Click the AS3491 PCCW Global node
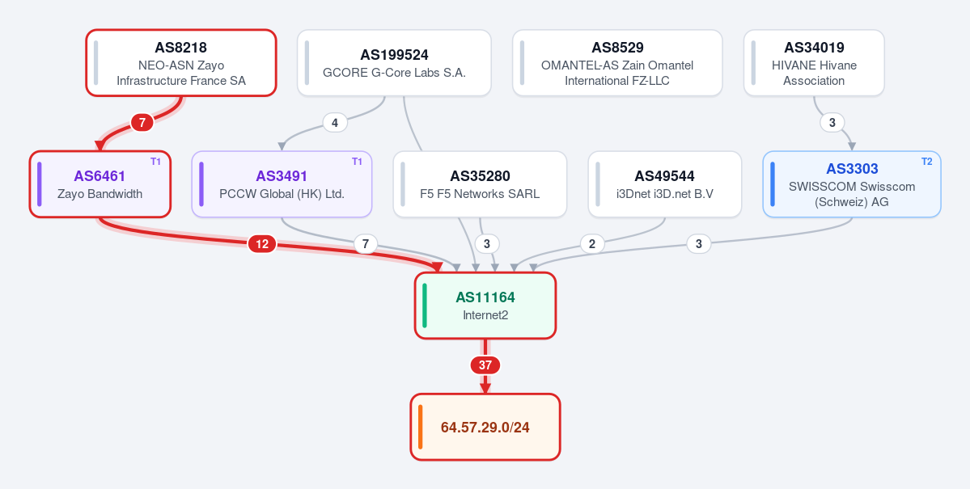This screenshot has height=489, width=970. [x=282, y=184]
